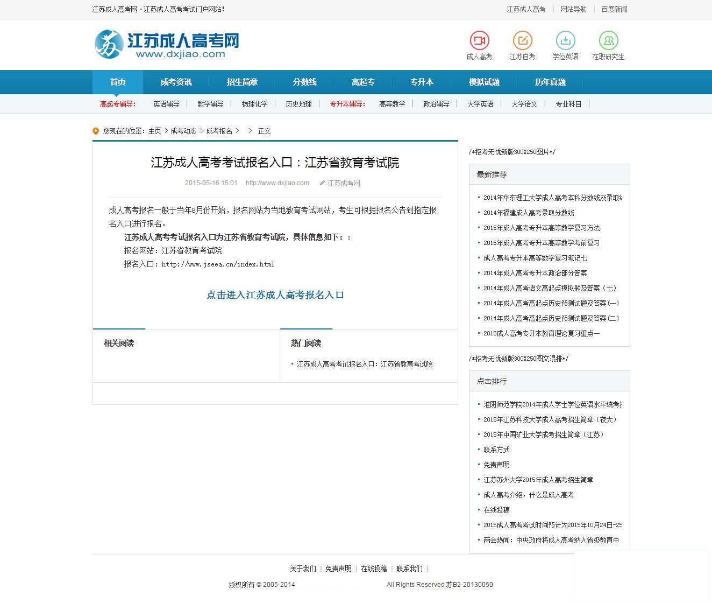Click 大学英语 sub navigation link
This screenshot has width=712, height=603.
coord(480,104)
